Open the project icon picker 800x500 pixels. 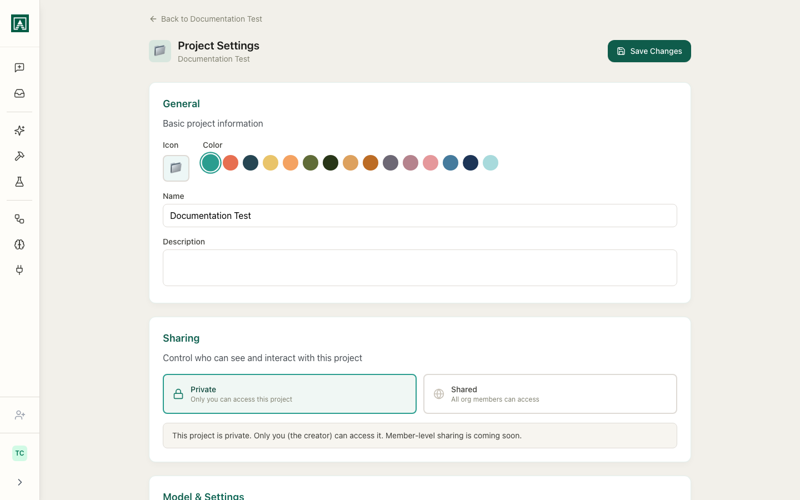pyautogui.click(x=176, y=167)
